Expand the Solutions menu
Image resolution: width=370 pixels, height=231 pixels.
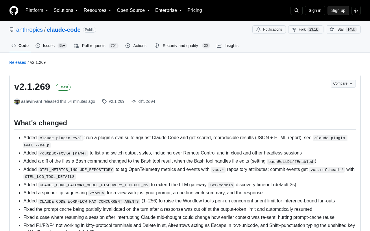(x=66, y=10)
